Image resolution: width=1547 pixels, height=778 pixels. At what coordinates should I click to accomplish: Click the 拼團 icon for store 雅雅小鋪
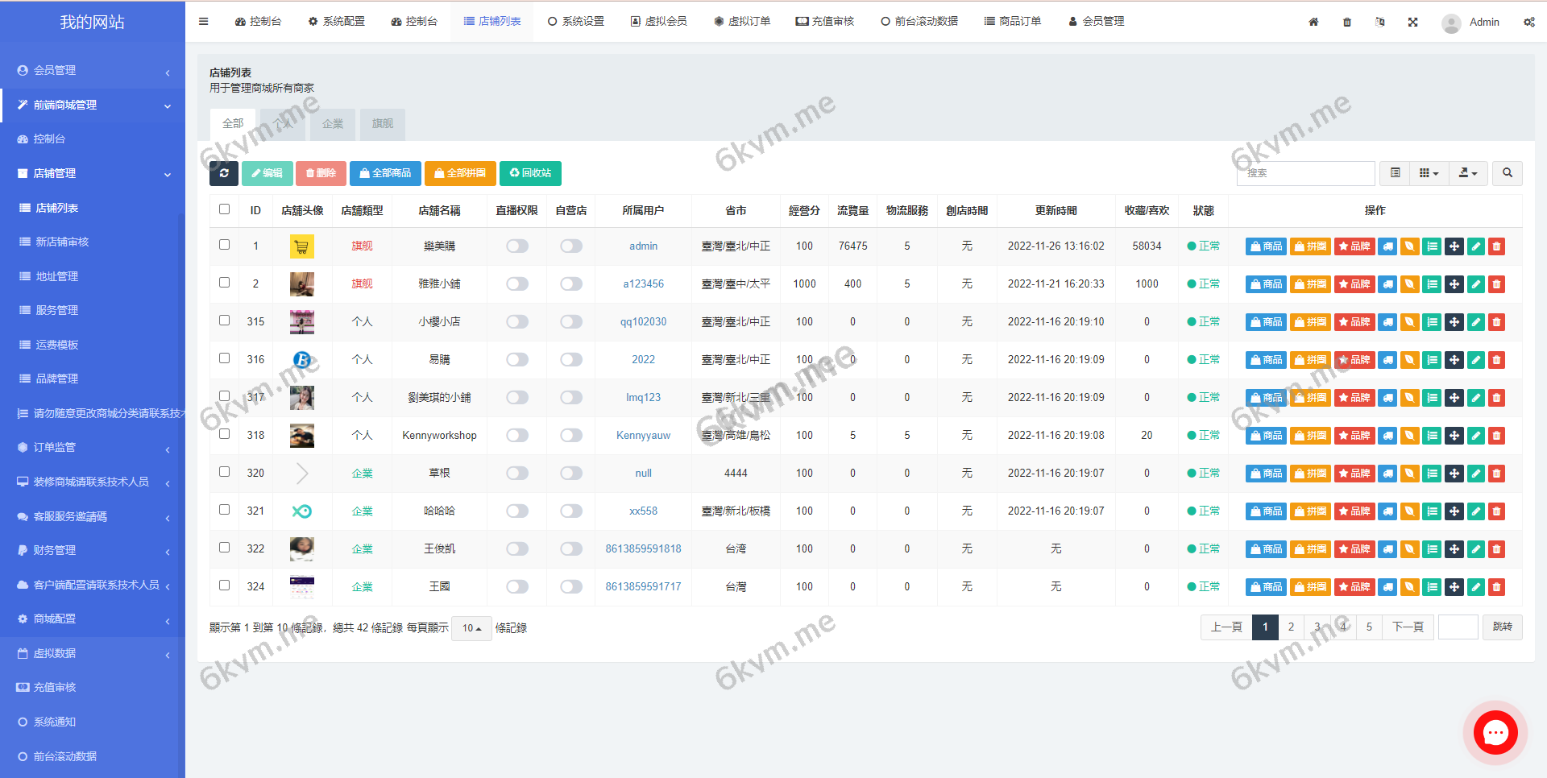click(x=1310, y=283)
